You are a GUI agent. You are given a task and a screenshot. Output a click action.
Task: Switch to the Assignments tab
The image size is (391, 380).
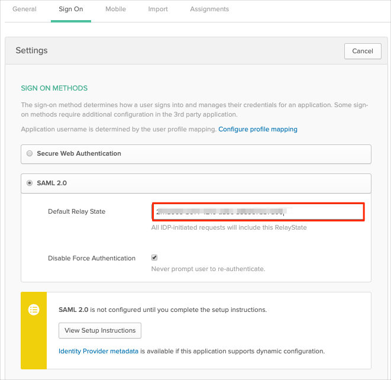point(209,9)
